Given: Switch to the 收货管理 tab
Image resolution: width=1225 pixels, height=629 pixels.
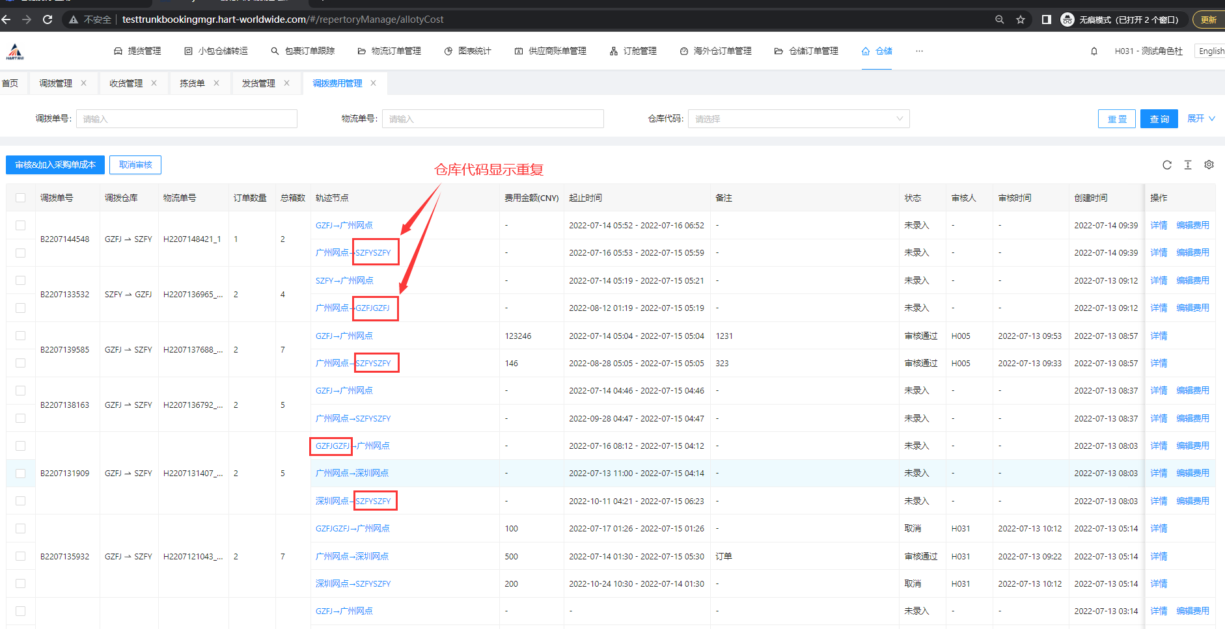Looking at the screenshot, I should pos(126,83).
